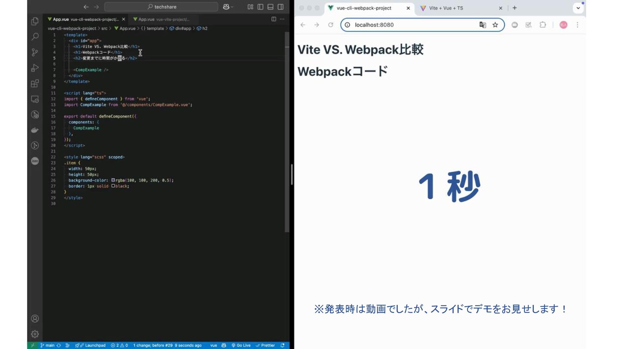Click the vue-cli-webpack-project breadcrumb
Screen dimensions: 621x349
[x=72, y=28]
